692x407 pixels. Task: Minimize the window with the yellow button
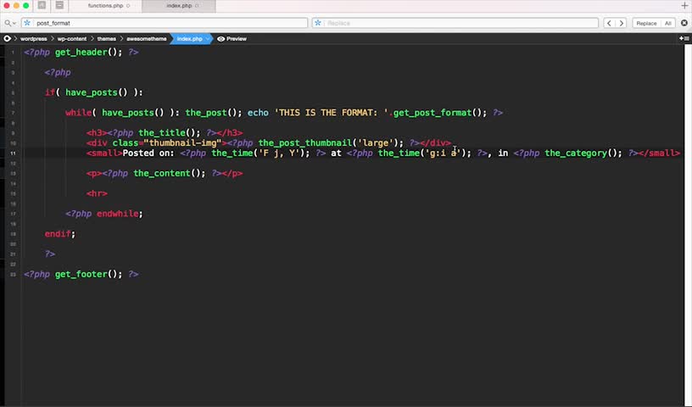[x=16, y=6]
